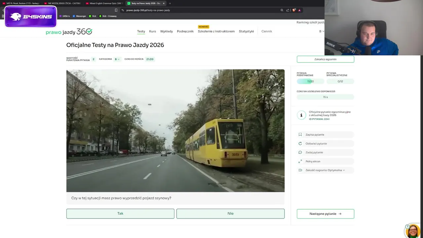
Task: Open the Podręcznik menu item
Action: point(185,31)
